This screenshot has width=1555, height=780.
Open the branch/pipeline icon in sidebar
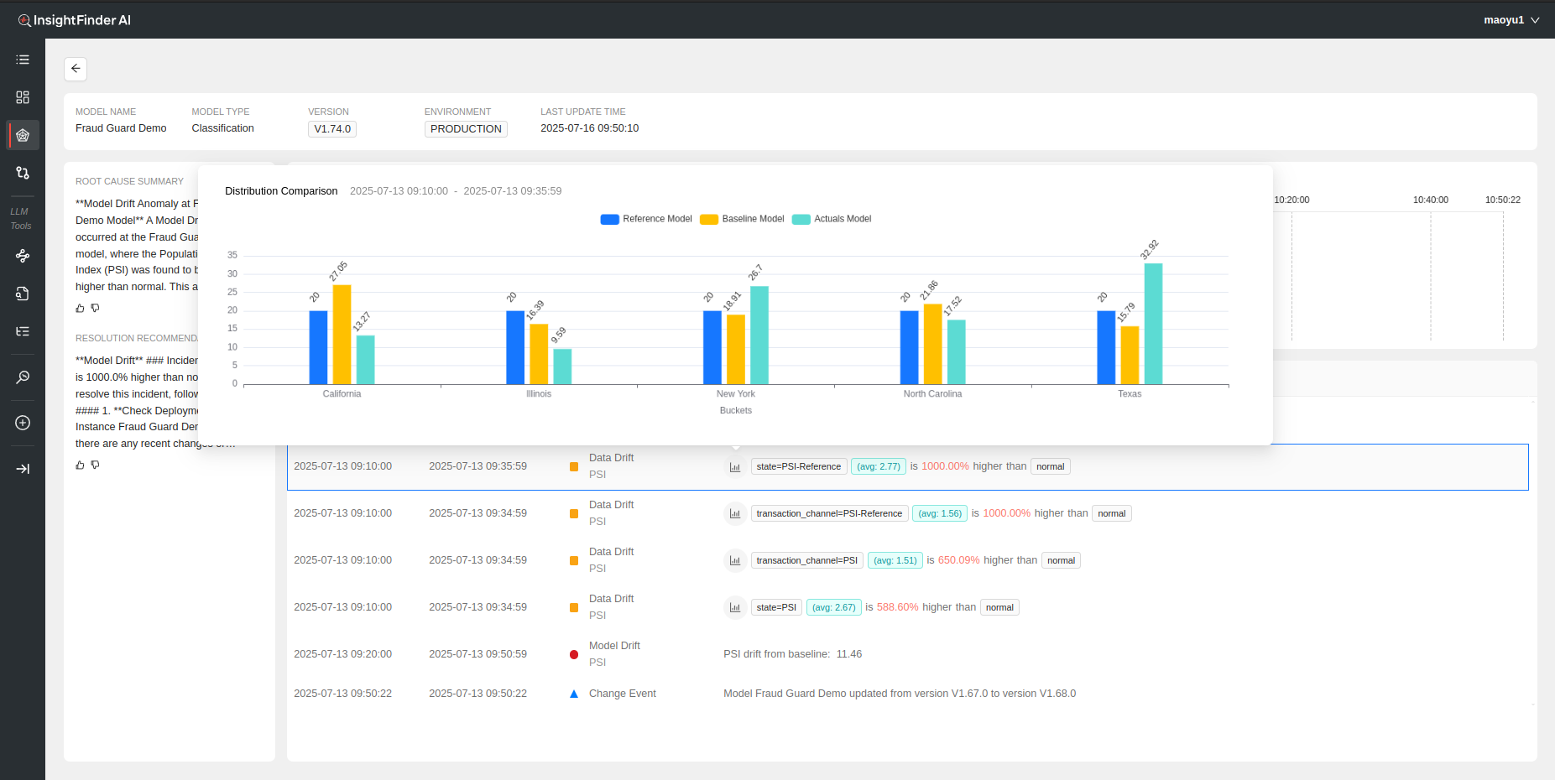tap(23, 173)
